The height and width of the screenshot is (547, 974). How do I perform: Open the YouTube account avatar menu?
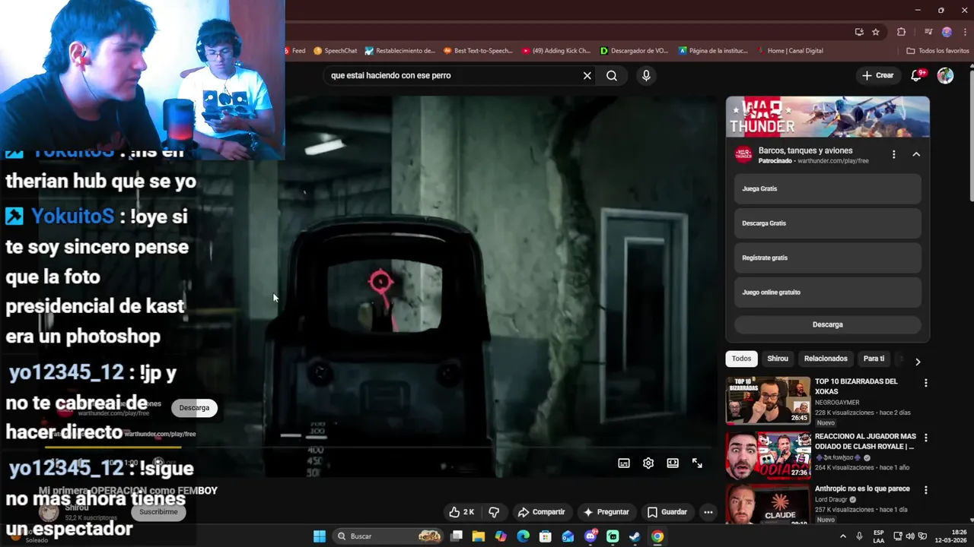tap(945, 76)
